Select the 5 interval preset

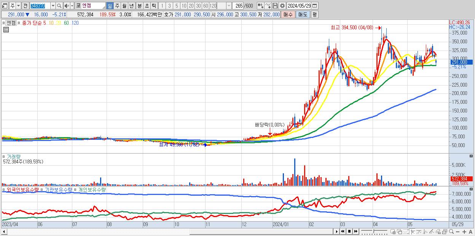[x=177, y=6]
